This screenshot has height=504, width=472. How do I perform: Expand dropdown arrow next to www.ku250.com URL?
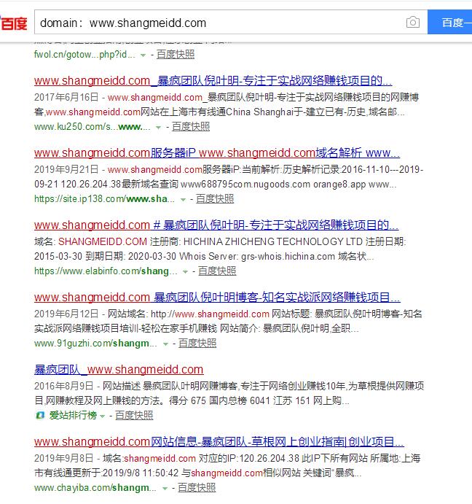(158, 128)
